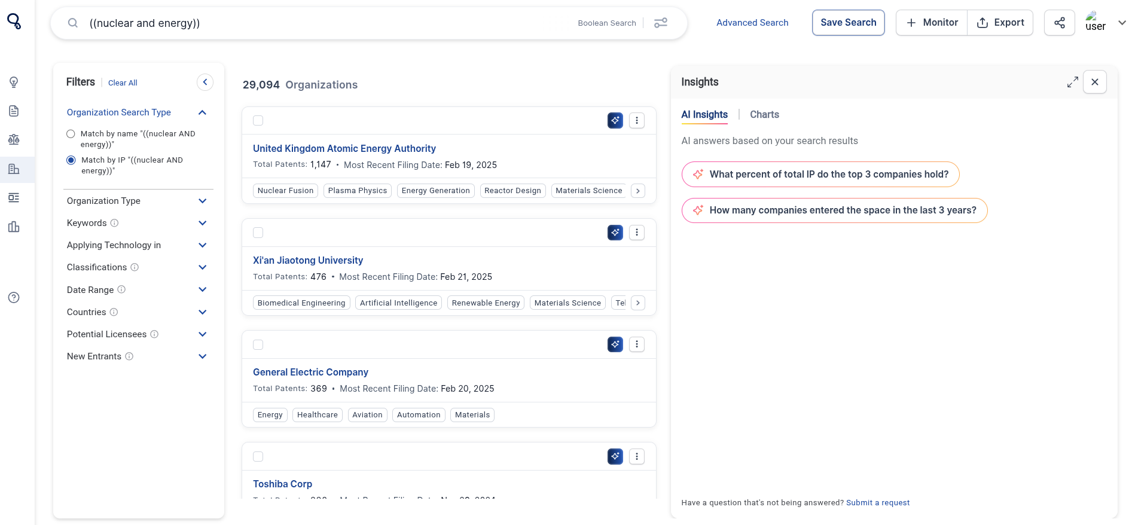Viewport: 1129px width, 525px height.
Task: Collapse Organization Search Type filter section
Action: [202, 112]
